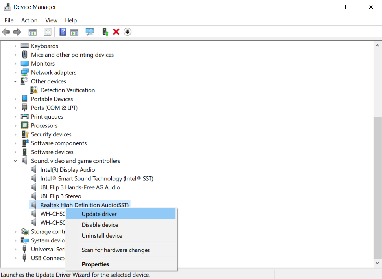
Task: Select JBL Flip 3 Stereo device
Action: 61,196
